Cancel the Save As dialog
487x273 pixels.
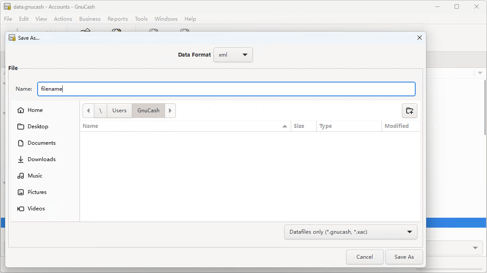pyautogui.click(x=365, y=257)
